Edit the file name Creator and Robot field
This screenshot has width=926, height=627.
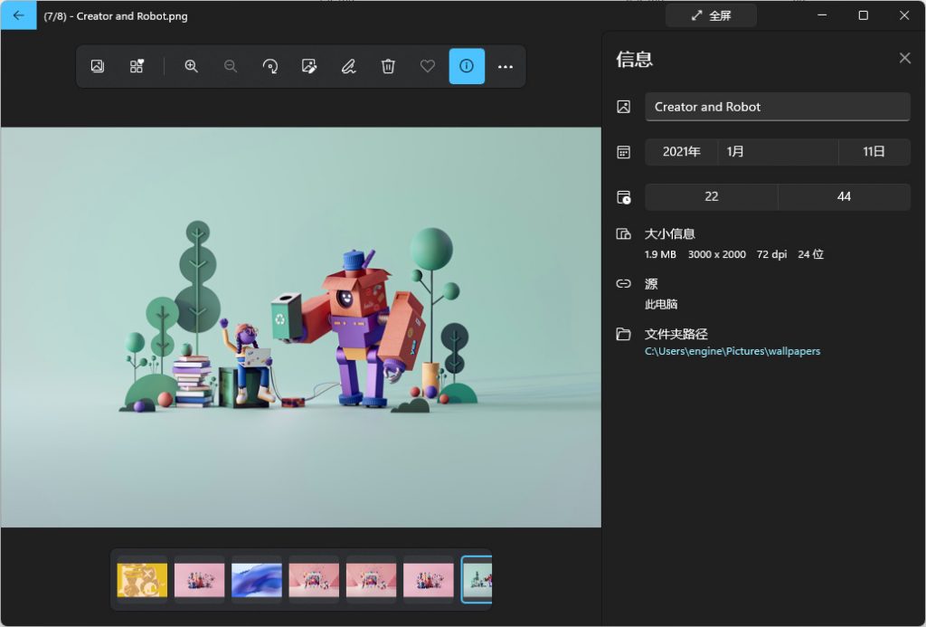(x=777, y=107)
